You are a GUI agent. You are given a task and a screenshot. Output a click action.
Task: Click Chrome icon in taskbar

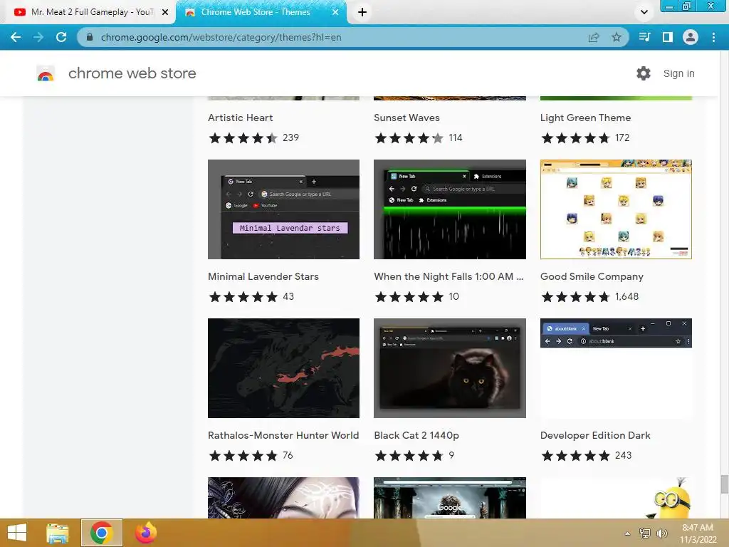[x=101, y=533]
